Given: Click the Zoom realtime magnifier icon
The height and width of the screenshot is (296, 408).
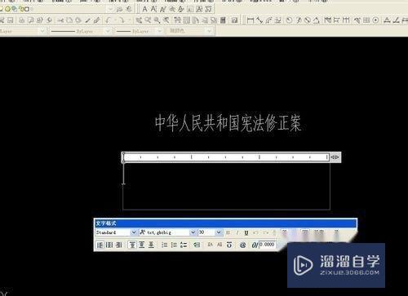Looking at the screenshot, I should [x=148, y=20].
